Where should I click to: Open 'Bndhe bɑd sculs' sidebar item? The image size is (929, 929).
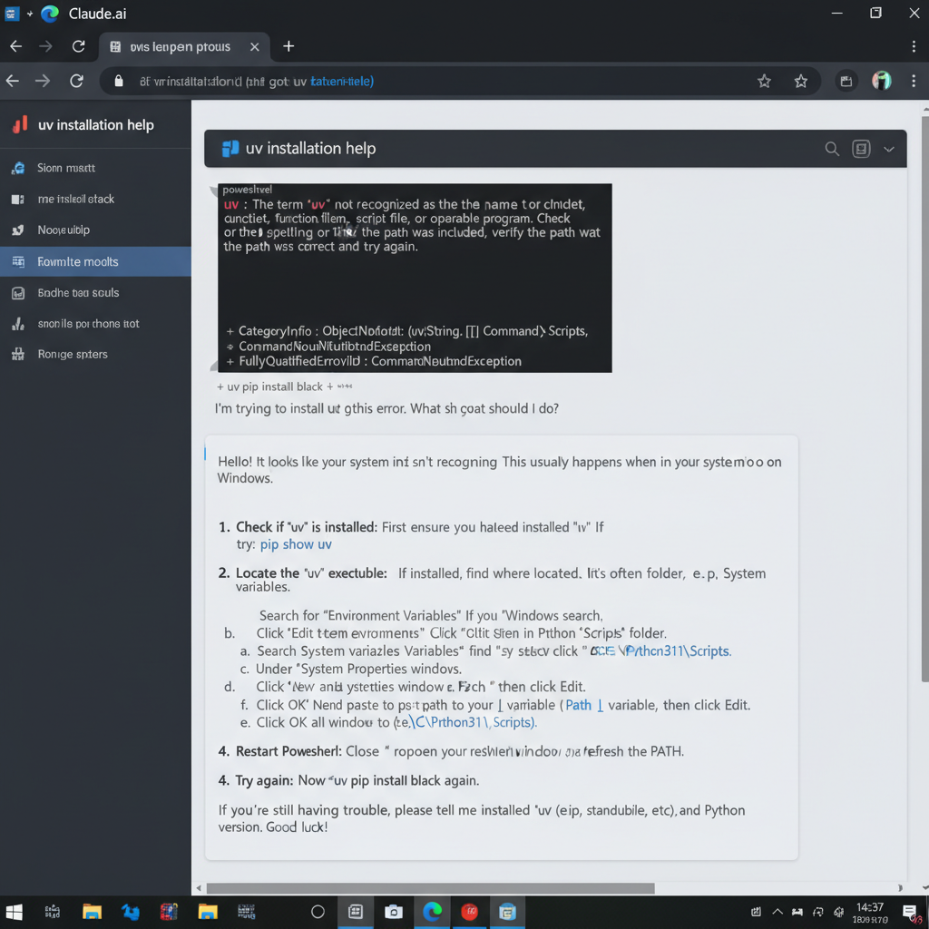[95, 293]
